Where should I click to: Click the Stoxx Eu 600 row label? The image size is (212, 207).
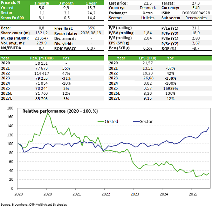[x=12, y=18]
